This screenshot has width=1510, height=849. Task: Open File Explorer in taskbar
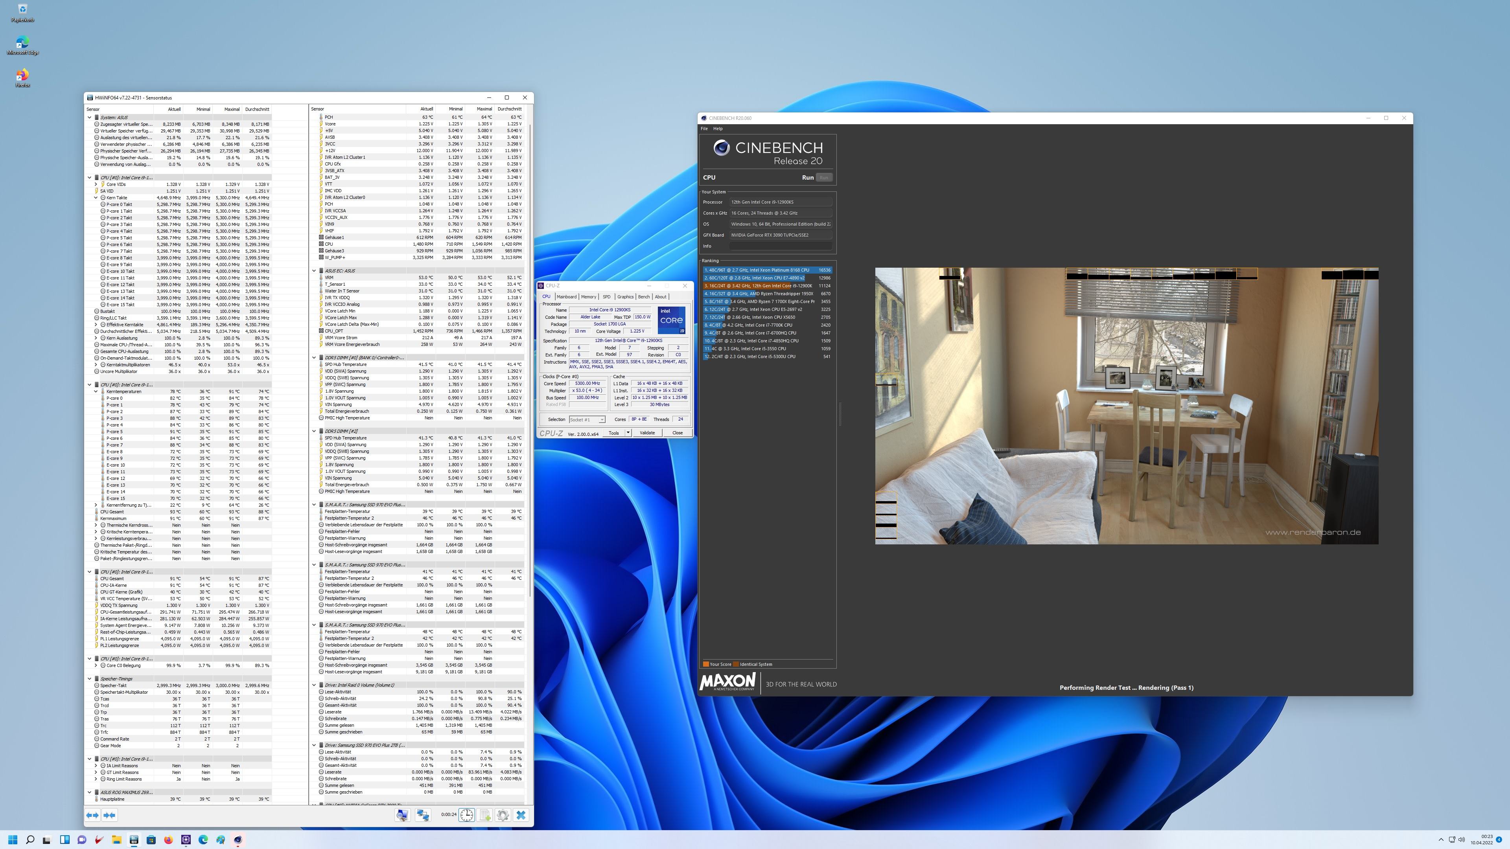[117, 840]
